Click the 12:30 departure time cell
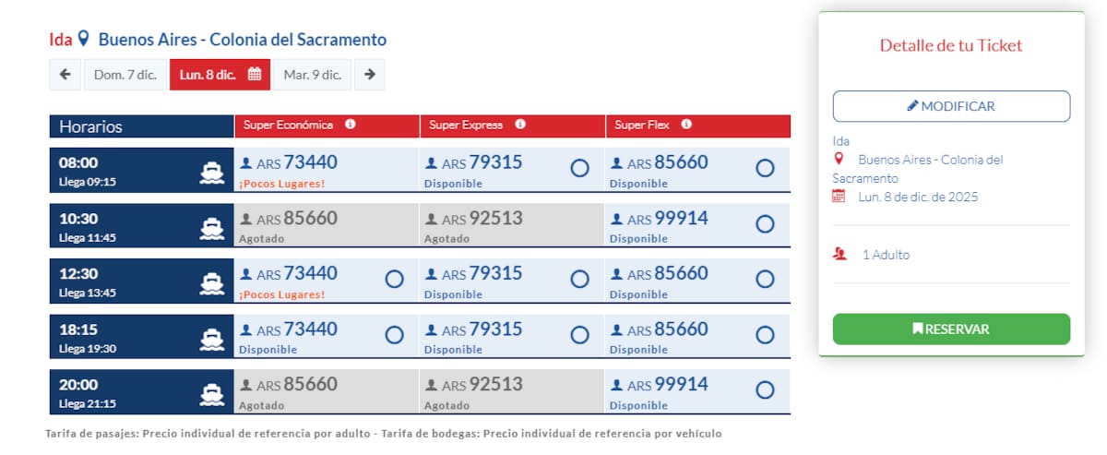 (x=142, y=281)
